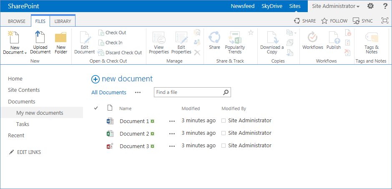The height and width of the screenshot is (189, 392).
Task: Switch to the FILES ribbon tab
Action: pos(40,21)
